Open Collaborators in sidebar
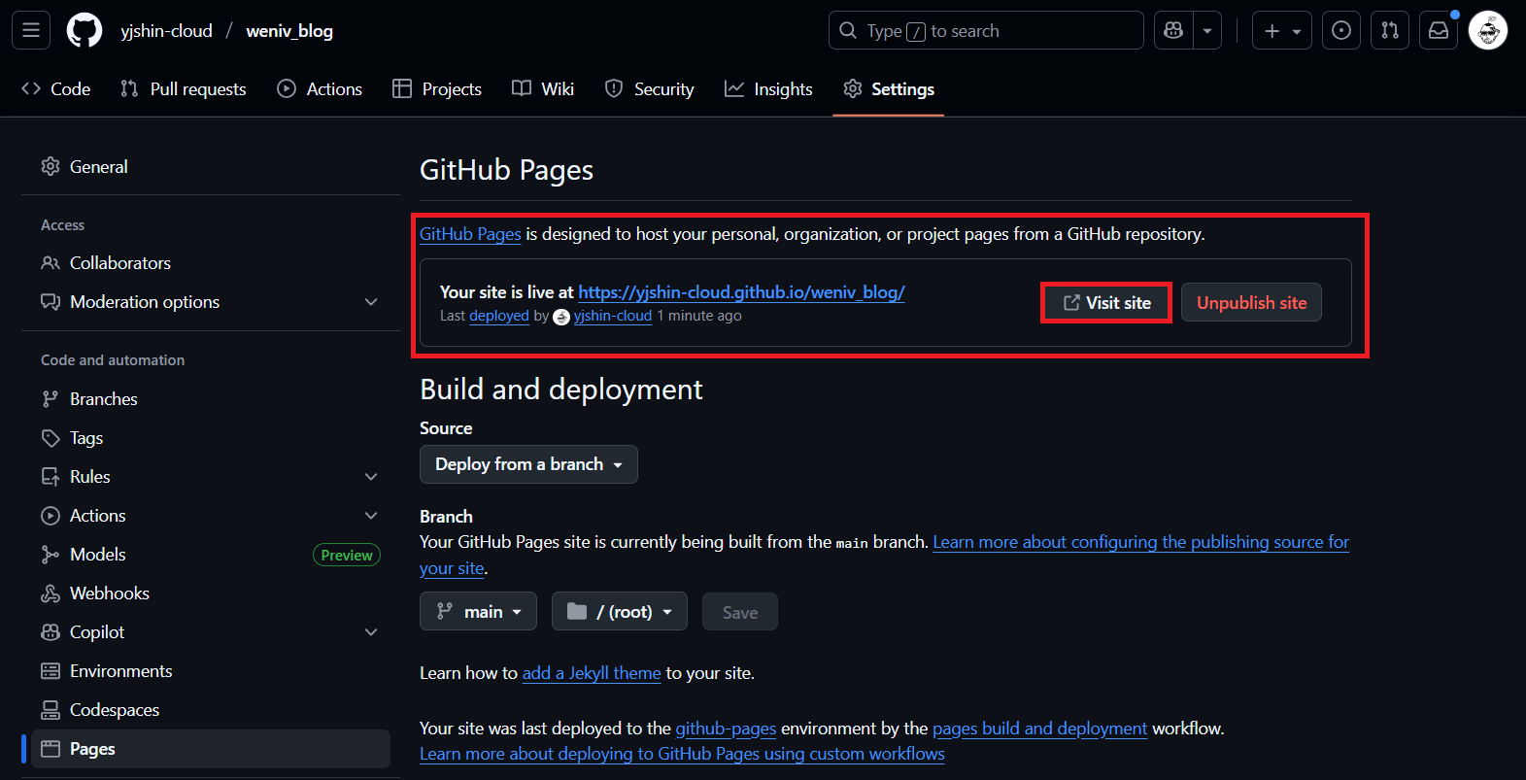The height and width of the screenshot is (780, 1526). [211, 262]
